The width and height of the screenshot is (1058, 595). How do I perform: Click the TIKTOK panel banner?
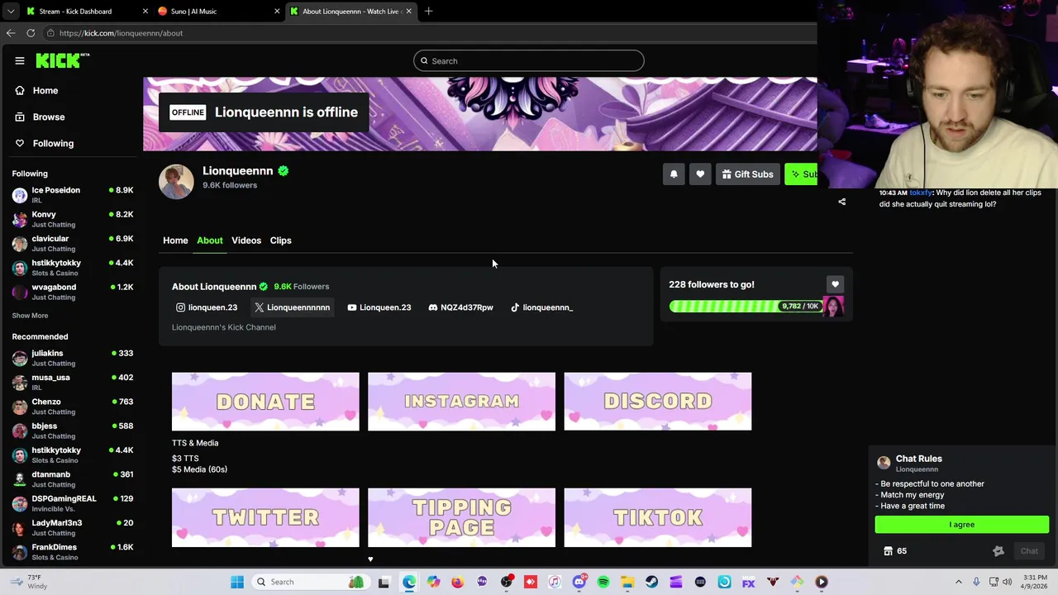[658, 517]
